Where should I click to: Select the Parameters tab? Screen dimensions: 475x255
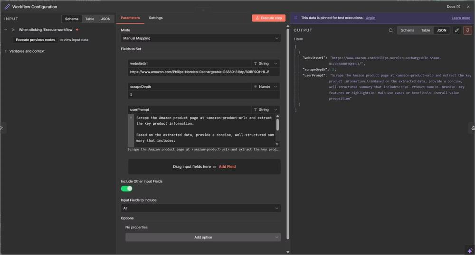[x=130, y=18]
